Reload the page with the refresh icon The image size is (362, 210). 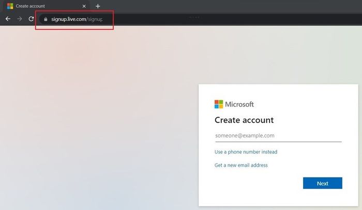31,19
